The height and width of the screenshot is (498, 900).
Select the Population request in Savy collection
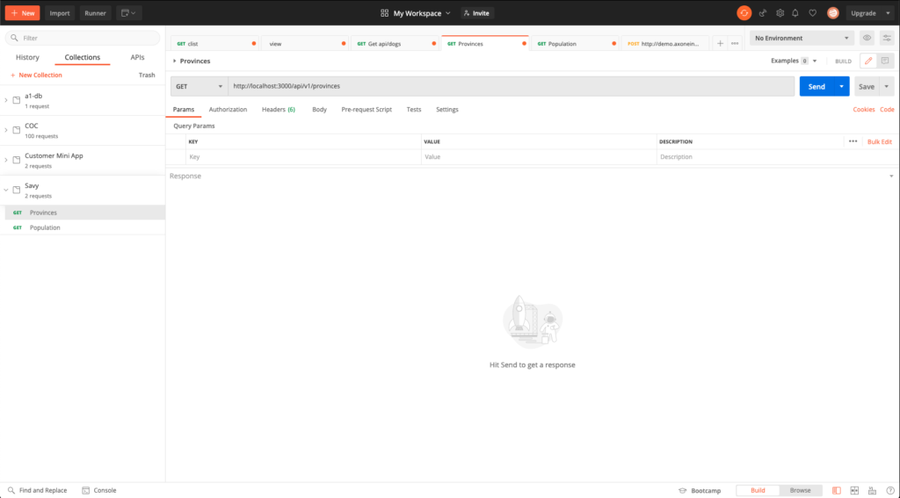point(45,227)
